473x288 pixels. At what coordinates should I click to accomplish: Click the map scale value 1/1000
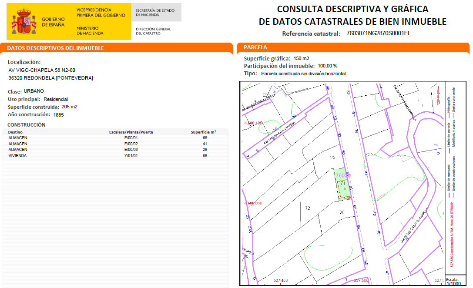pyautogui.click(x=453, y=284)
